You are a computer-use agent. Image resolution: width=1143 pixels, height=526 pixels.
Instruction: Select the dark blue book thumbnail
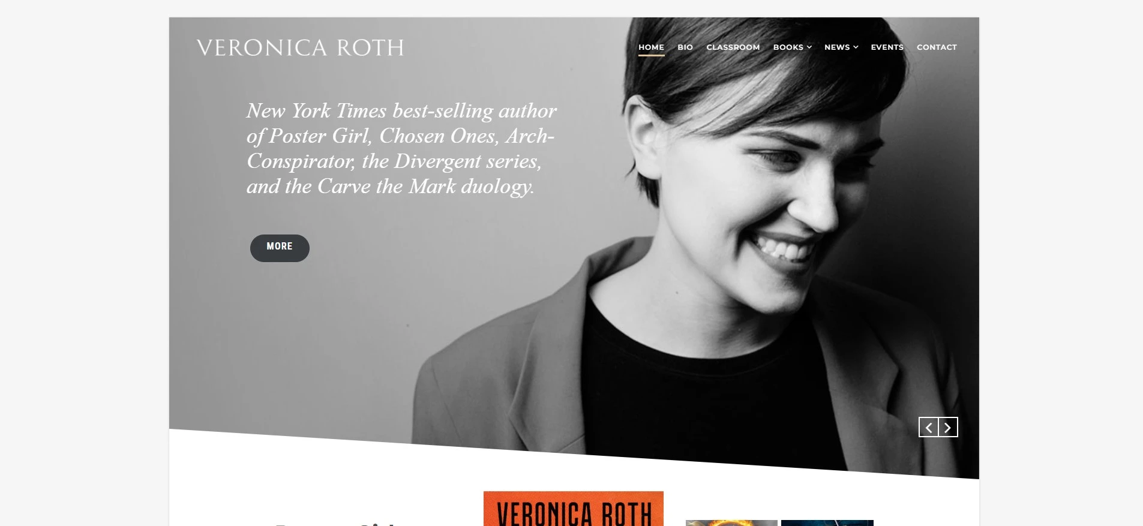click(827, 523)
